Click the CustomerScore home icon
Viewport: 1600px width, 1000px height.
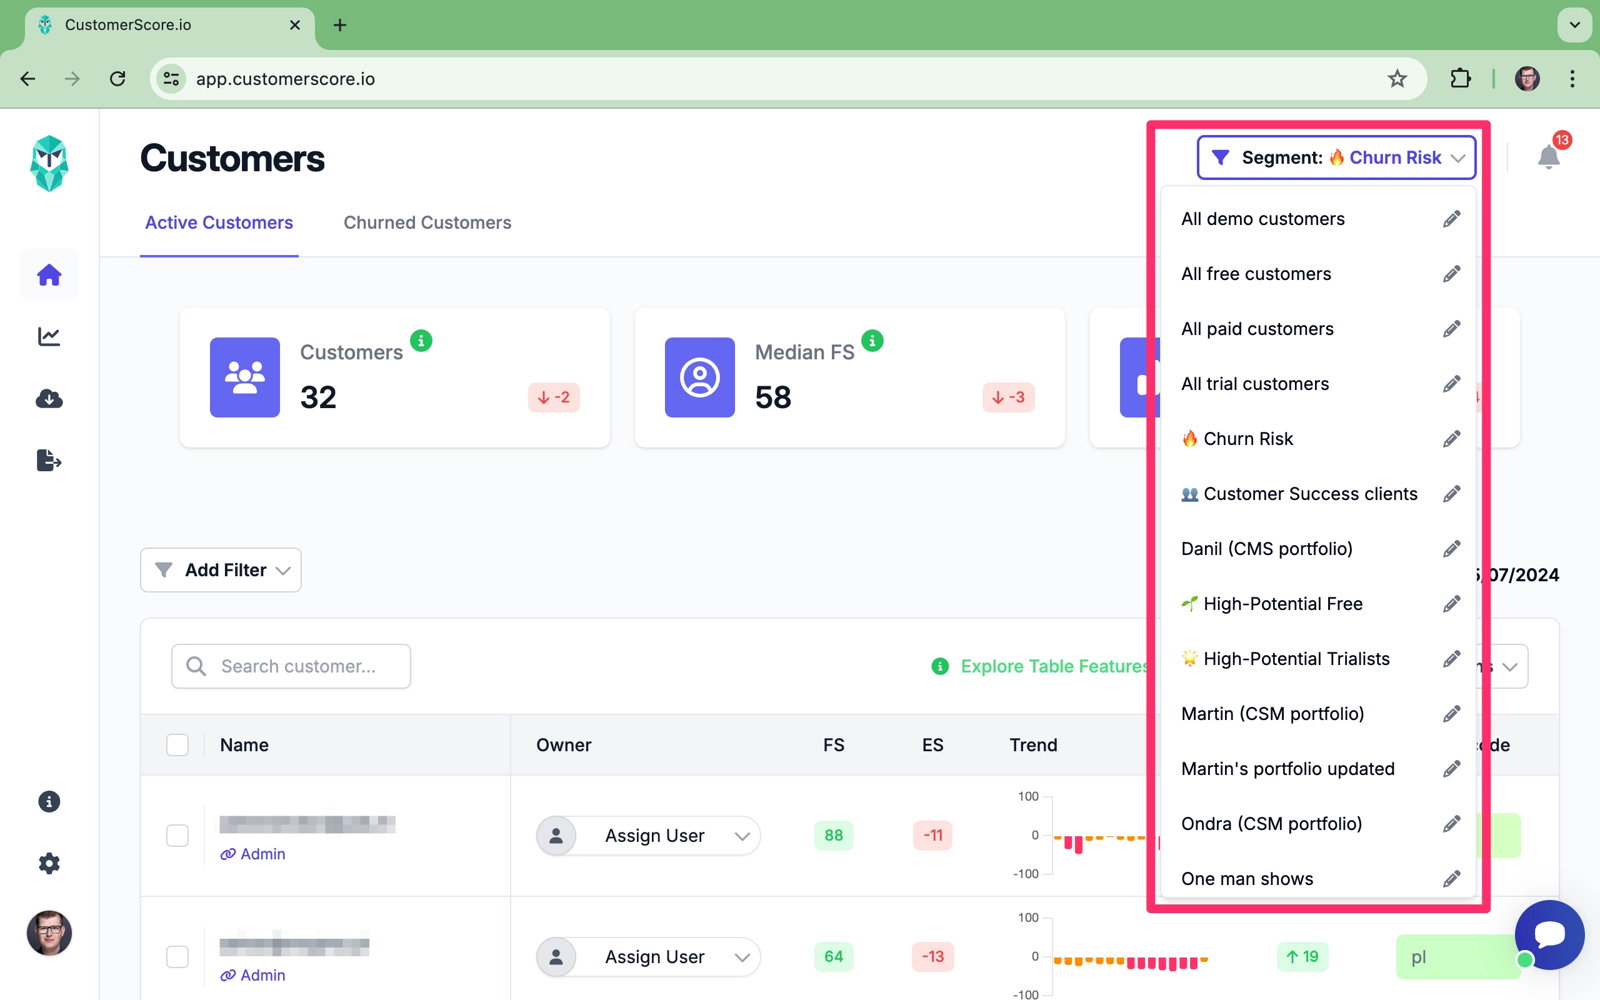pos(49,274)
